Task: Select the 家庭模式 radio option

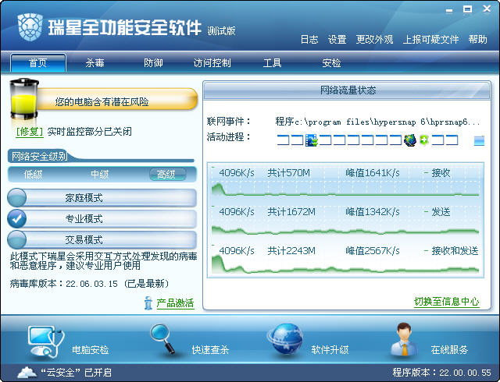Action: tap(16, 198)
